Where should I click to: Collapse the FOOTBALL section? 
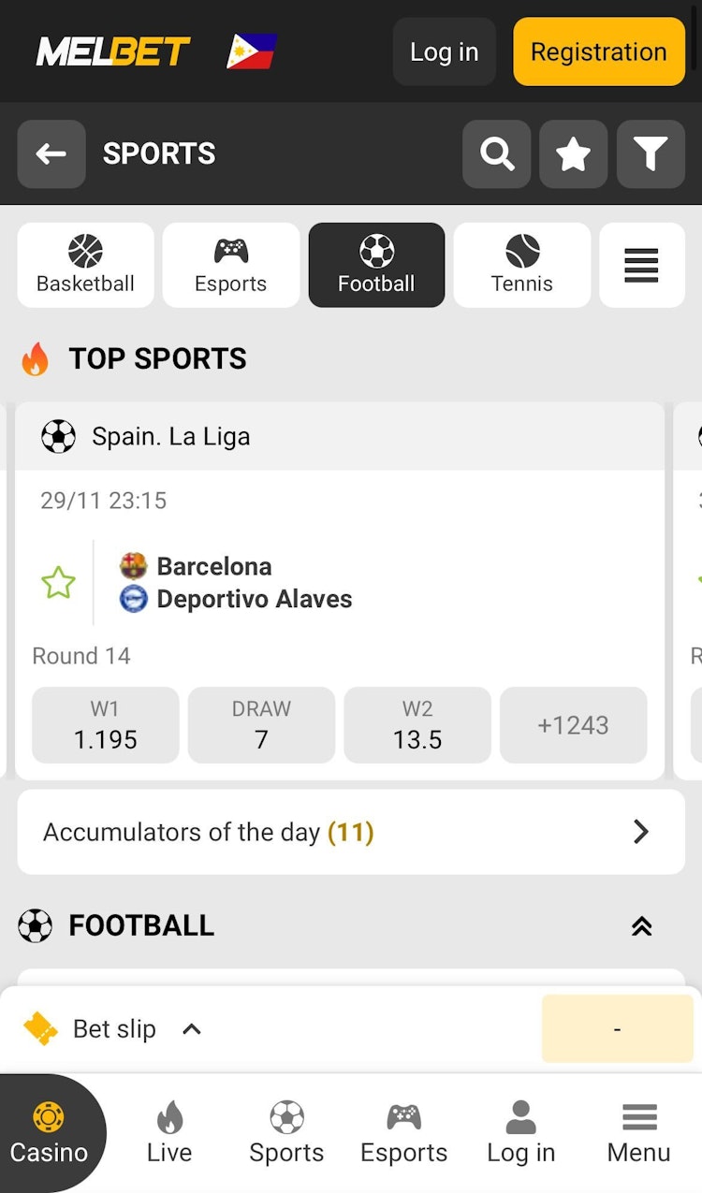[x=641, y=926]
